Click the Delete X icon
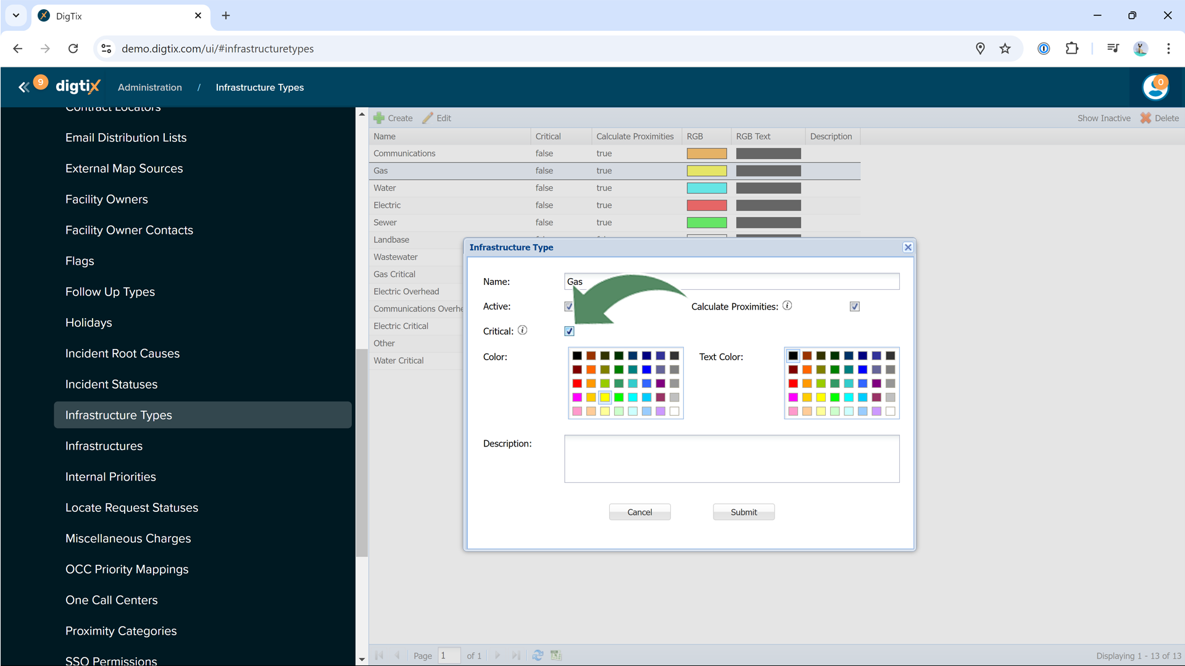1185x666 pixels. click(1145, 118)
